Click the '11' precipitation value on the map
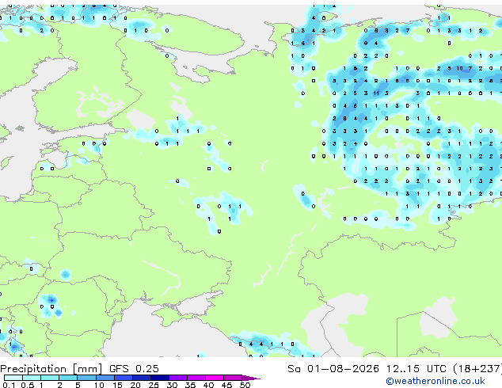Image resolution: width=502 pixels, height=388 pixels. (x=376, y=93)
